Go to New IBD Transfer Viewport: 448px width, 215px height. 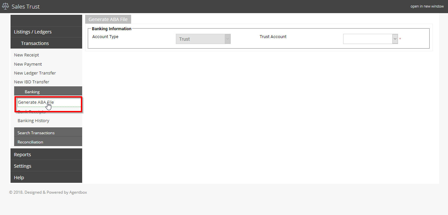point(32,82)
